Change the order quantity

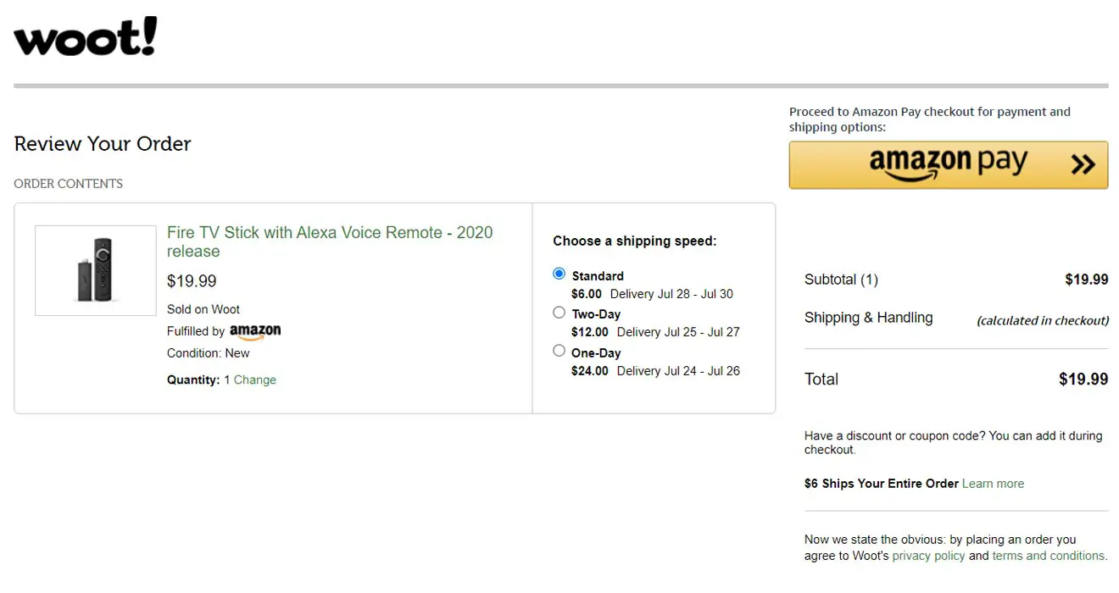(x=255, y=380)
